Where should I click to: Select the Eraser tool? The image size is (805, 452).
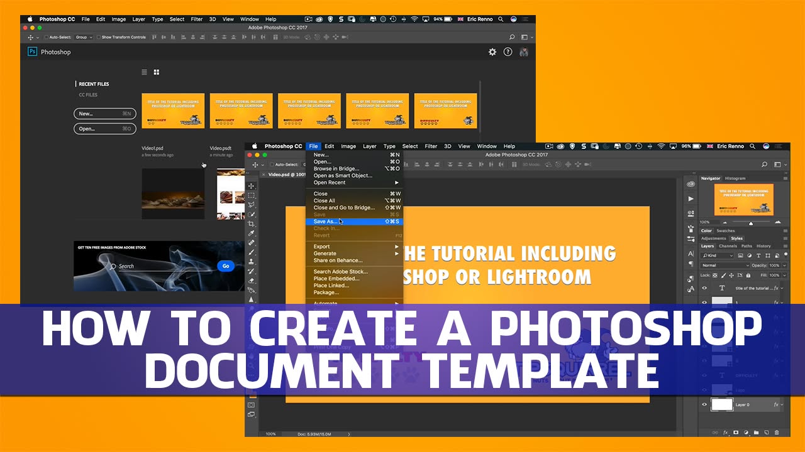pyautogui.click(x=252, y=281)
